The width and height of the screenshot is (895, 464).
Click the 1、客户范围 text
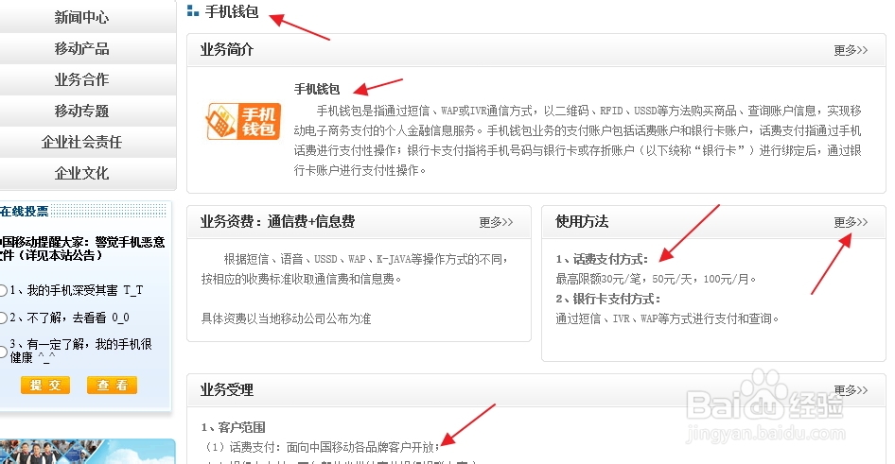coord(233,427)
